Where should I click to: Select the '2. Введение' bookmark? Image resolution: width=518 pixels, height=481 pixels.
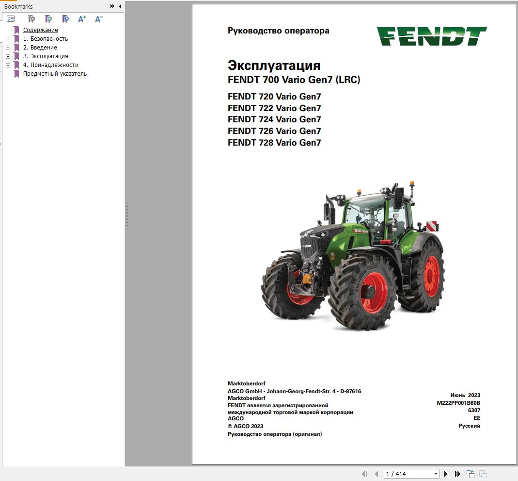tap(40, 48)
